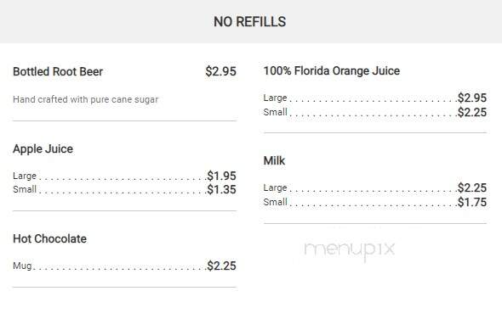Image resolution: width=502 pixels, height=319 pixels.
Task: Open the Milk menu item
Action: point(274,160)
